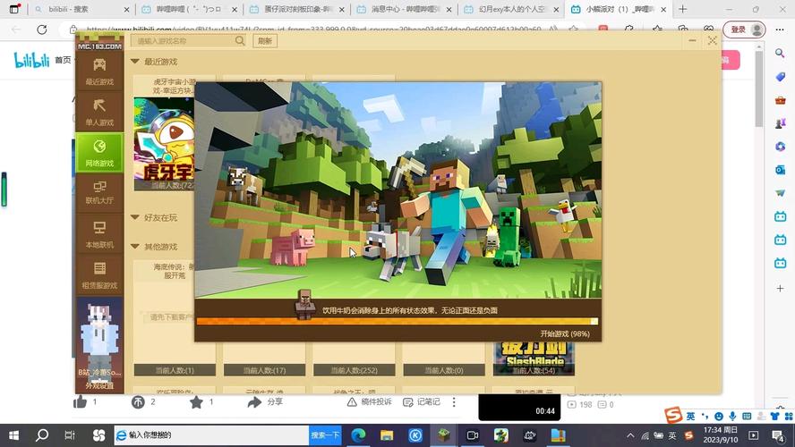Screen dimensions: 795x447
Task: Click the taskbar clock showing 17:34
Action: tap(721, 434)
